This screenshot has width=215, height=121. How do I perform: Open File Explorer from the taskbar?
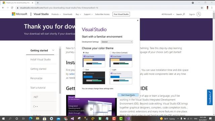[38, 119]
